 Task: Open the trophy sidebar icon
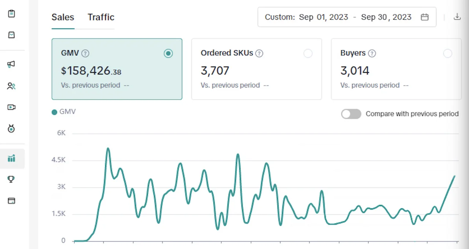[x=11, y=179]
